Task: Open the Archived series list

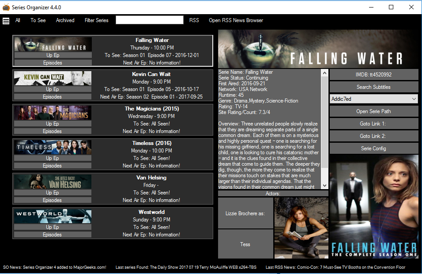Action: pos(65,20)
